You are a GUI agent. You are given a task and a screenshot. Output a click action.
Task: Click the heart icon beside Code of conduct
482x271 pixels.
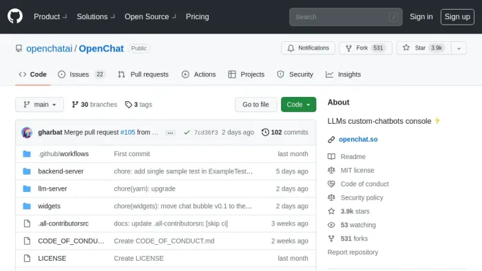point(331,184)
